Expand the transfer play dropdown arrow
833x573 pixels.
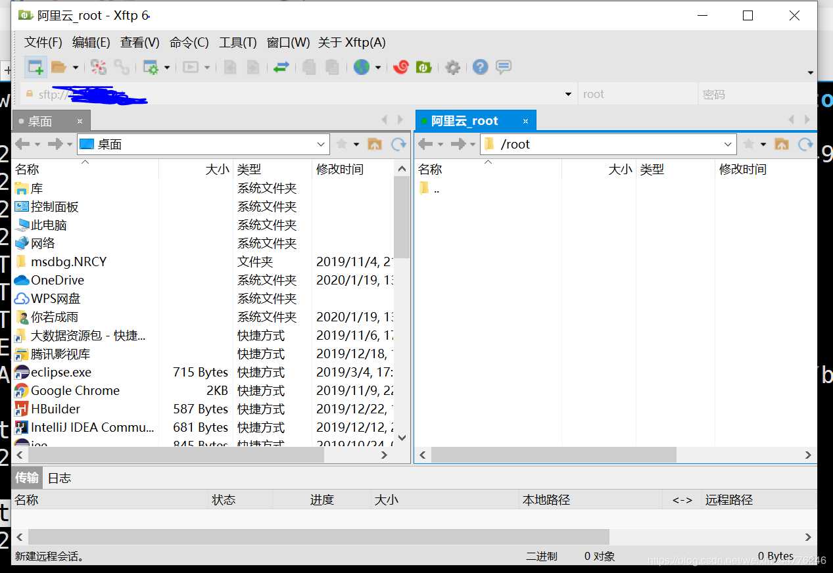coord(207,67)
